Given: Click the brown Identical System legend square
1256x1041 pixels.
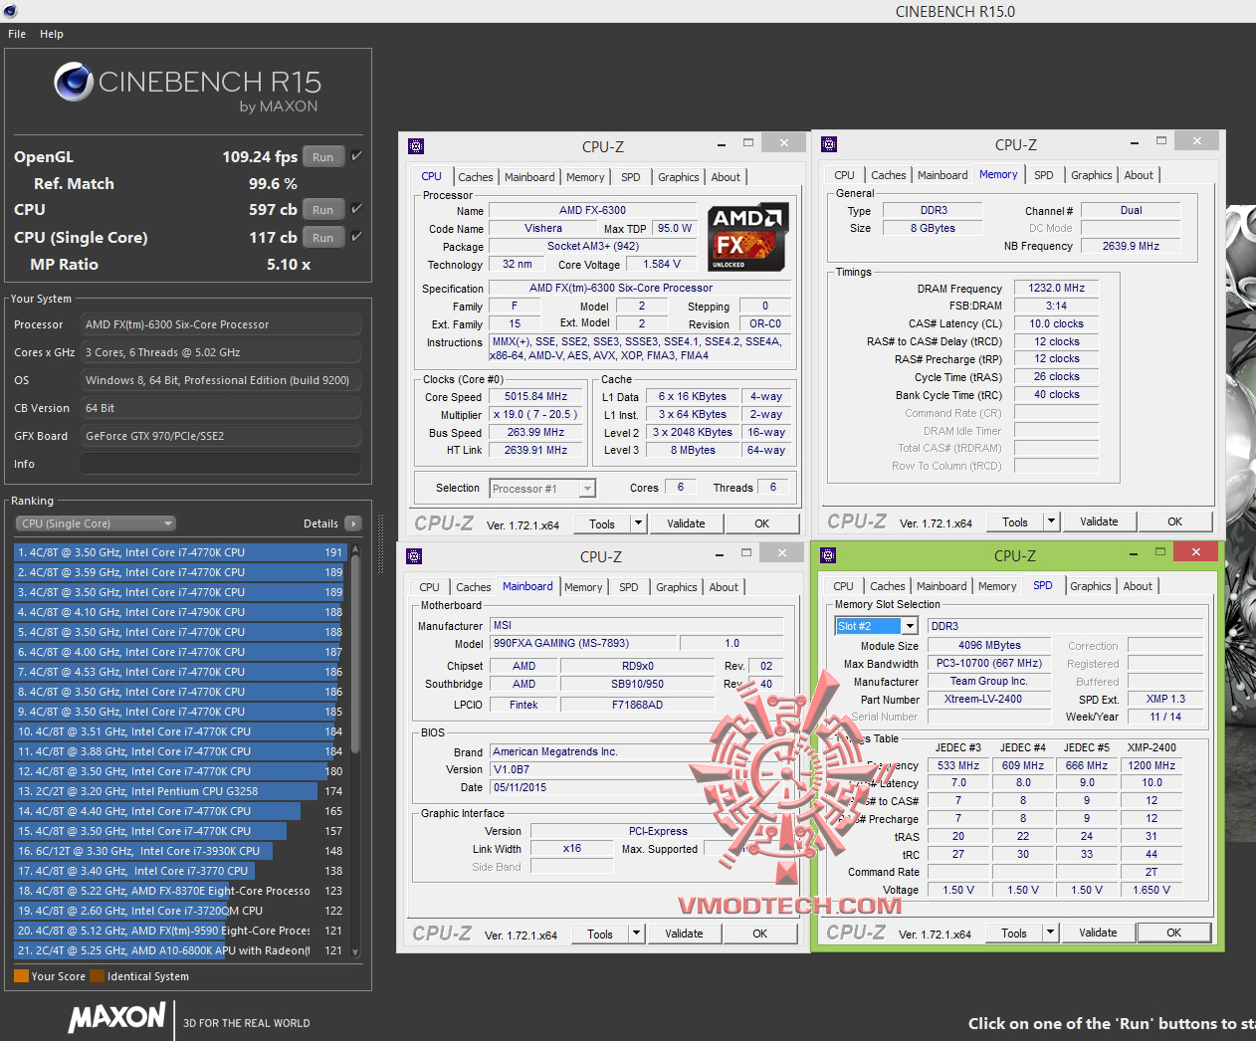Looking at the screenshot, I should [x=98, y=976].
